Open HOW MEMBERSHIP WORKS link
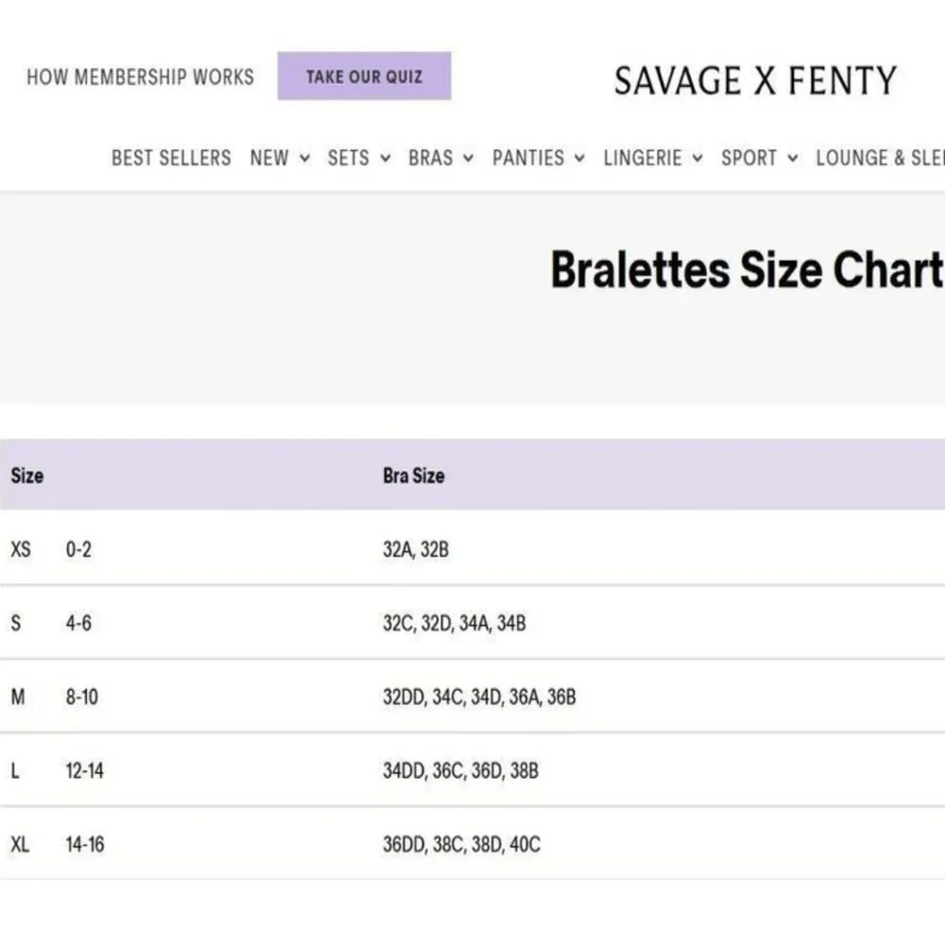The width and height of the screenshot is (945, 945). pos(140,77)
